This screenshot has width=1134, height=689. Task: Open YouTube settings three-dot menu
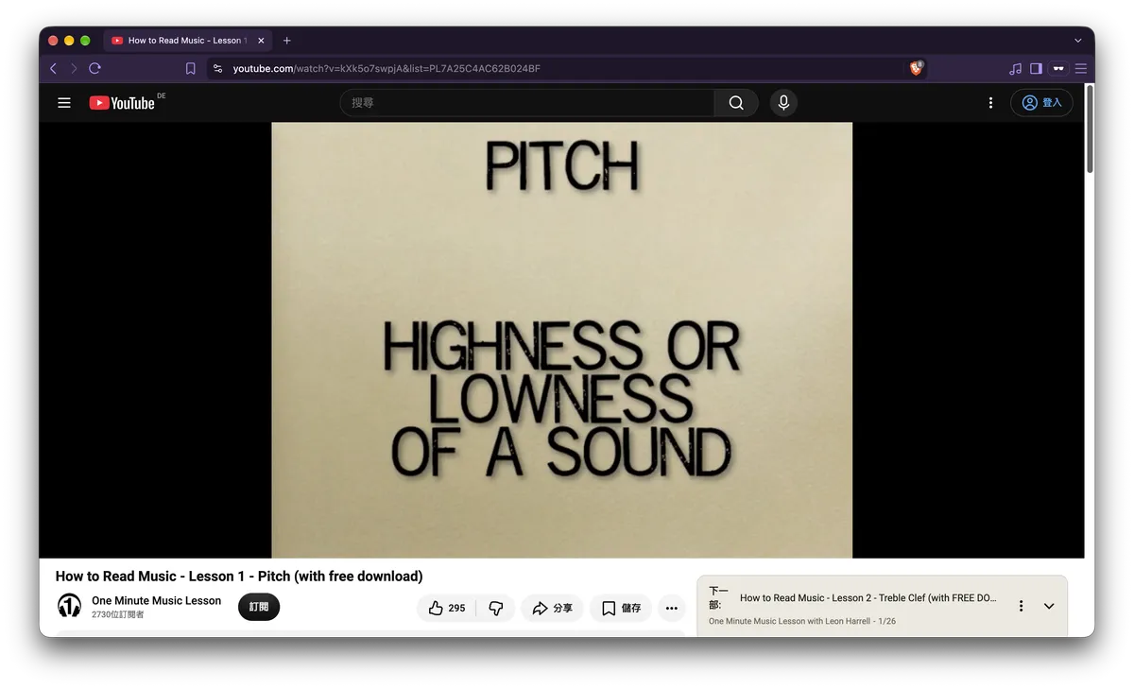990,103
